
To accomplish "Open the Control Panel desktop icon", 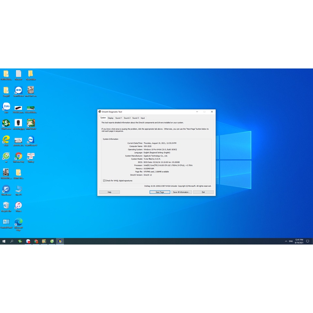I will coord(6,222).
